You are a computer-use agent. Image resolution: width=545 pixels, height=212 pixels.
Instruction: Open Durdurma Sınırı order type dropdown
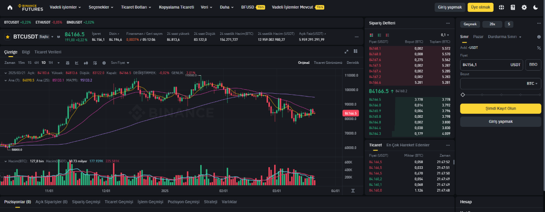point(505,37)
